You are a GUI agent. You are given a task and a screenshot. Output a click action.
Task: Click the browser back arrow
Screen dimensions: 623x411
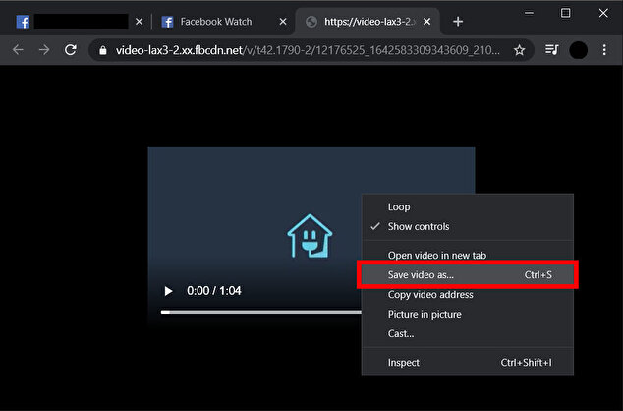pyautogui.click(x=18, y=50)
